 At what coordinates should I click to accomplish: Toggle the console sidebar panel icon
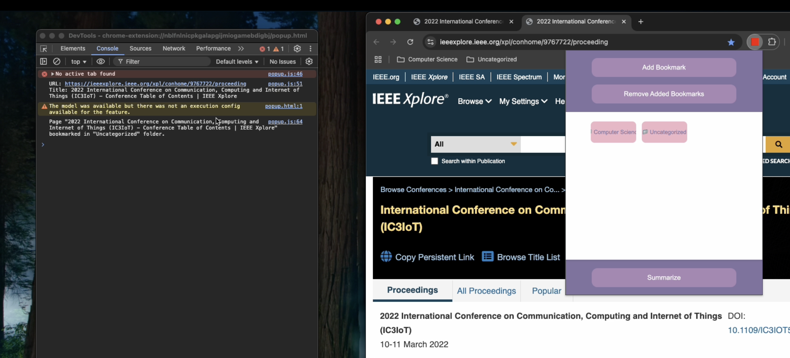click(43, 61)
